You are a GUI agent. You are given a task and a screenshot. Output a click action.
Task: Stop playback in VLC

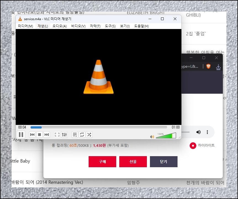(x=39, y=135)
